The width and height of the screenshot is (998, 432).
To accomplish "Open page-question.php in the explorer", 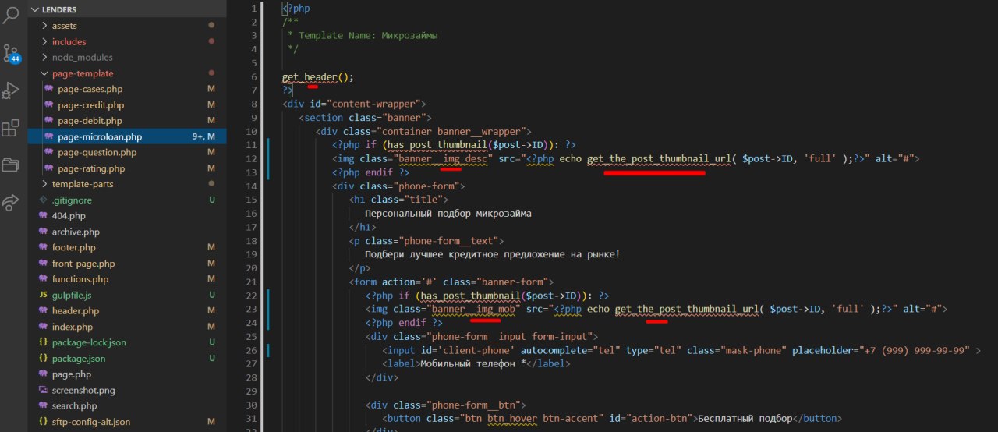I will (127, 152).
